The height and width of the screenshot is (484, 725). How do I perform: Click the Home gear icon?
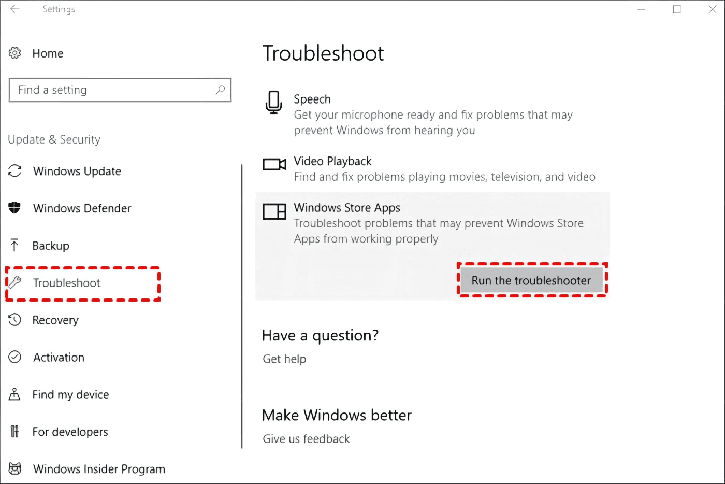pos(14,53)
